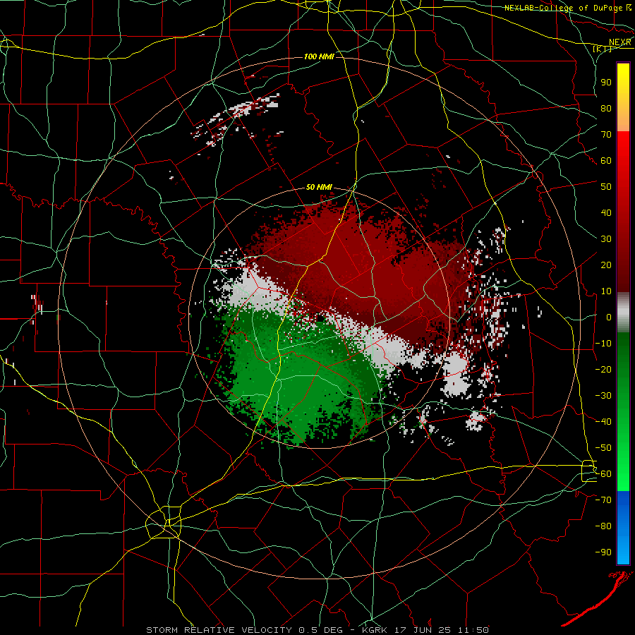Select the 60 value on the velocity scale
Viewport: 635px width, 635px height.
click(x=606, y=160)
